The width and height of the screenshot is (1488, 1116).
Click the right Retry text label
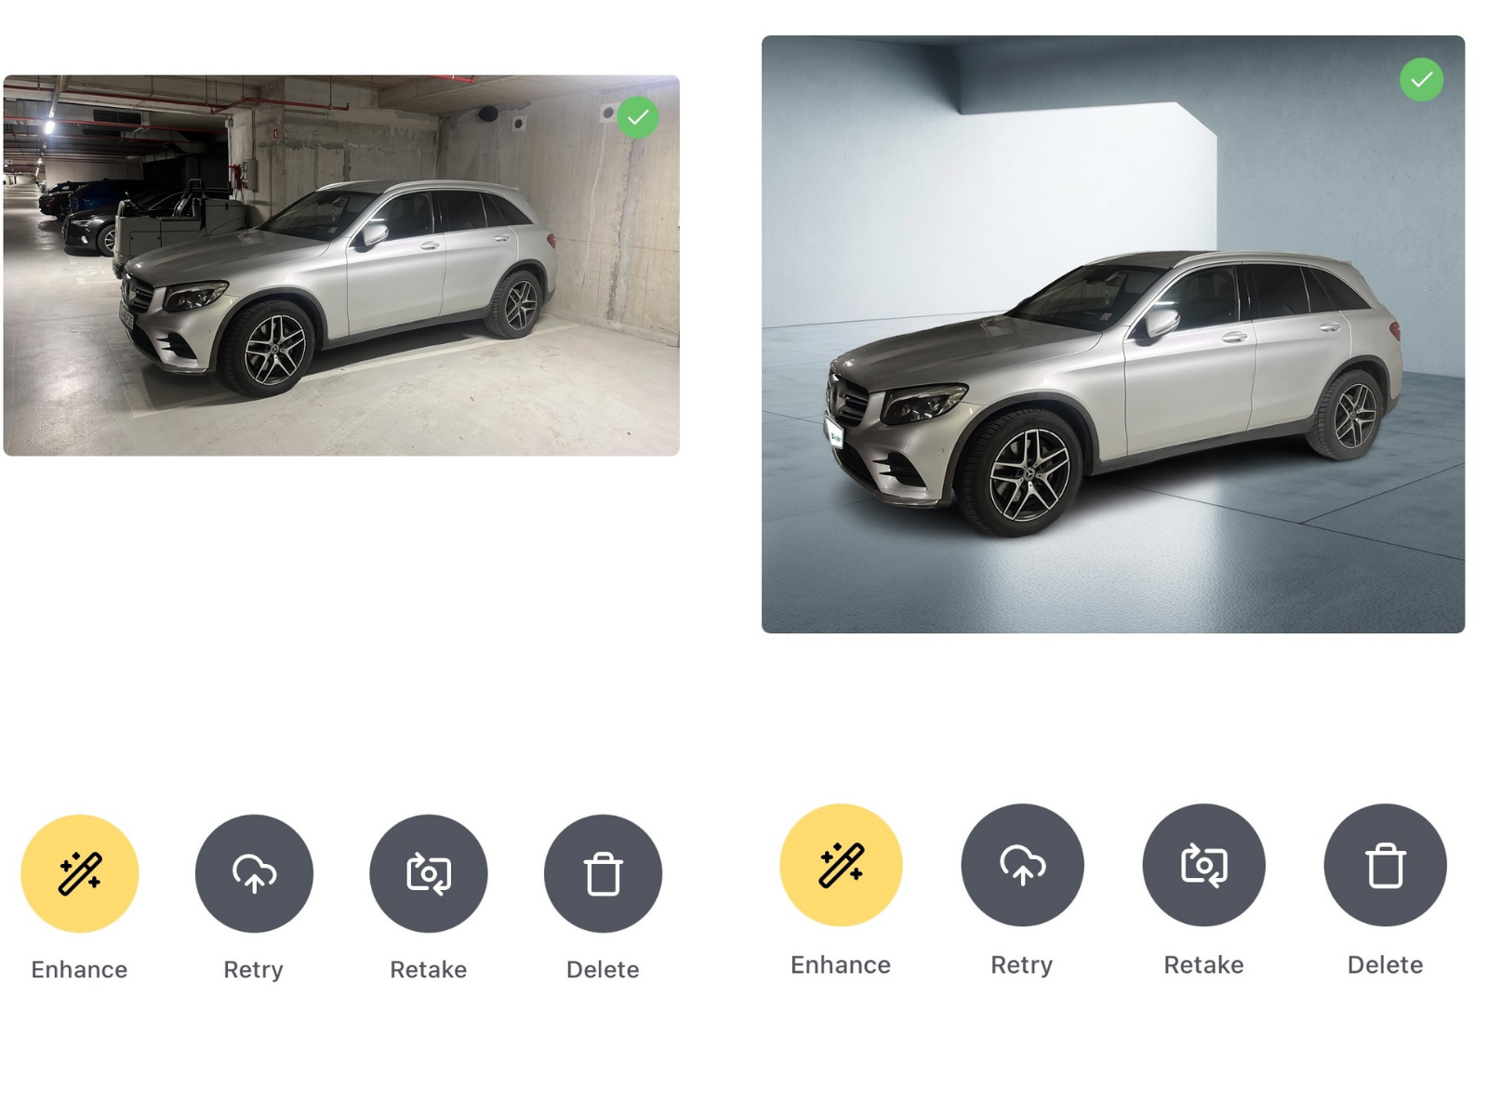coord(1021,965)
